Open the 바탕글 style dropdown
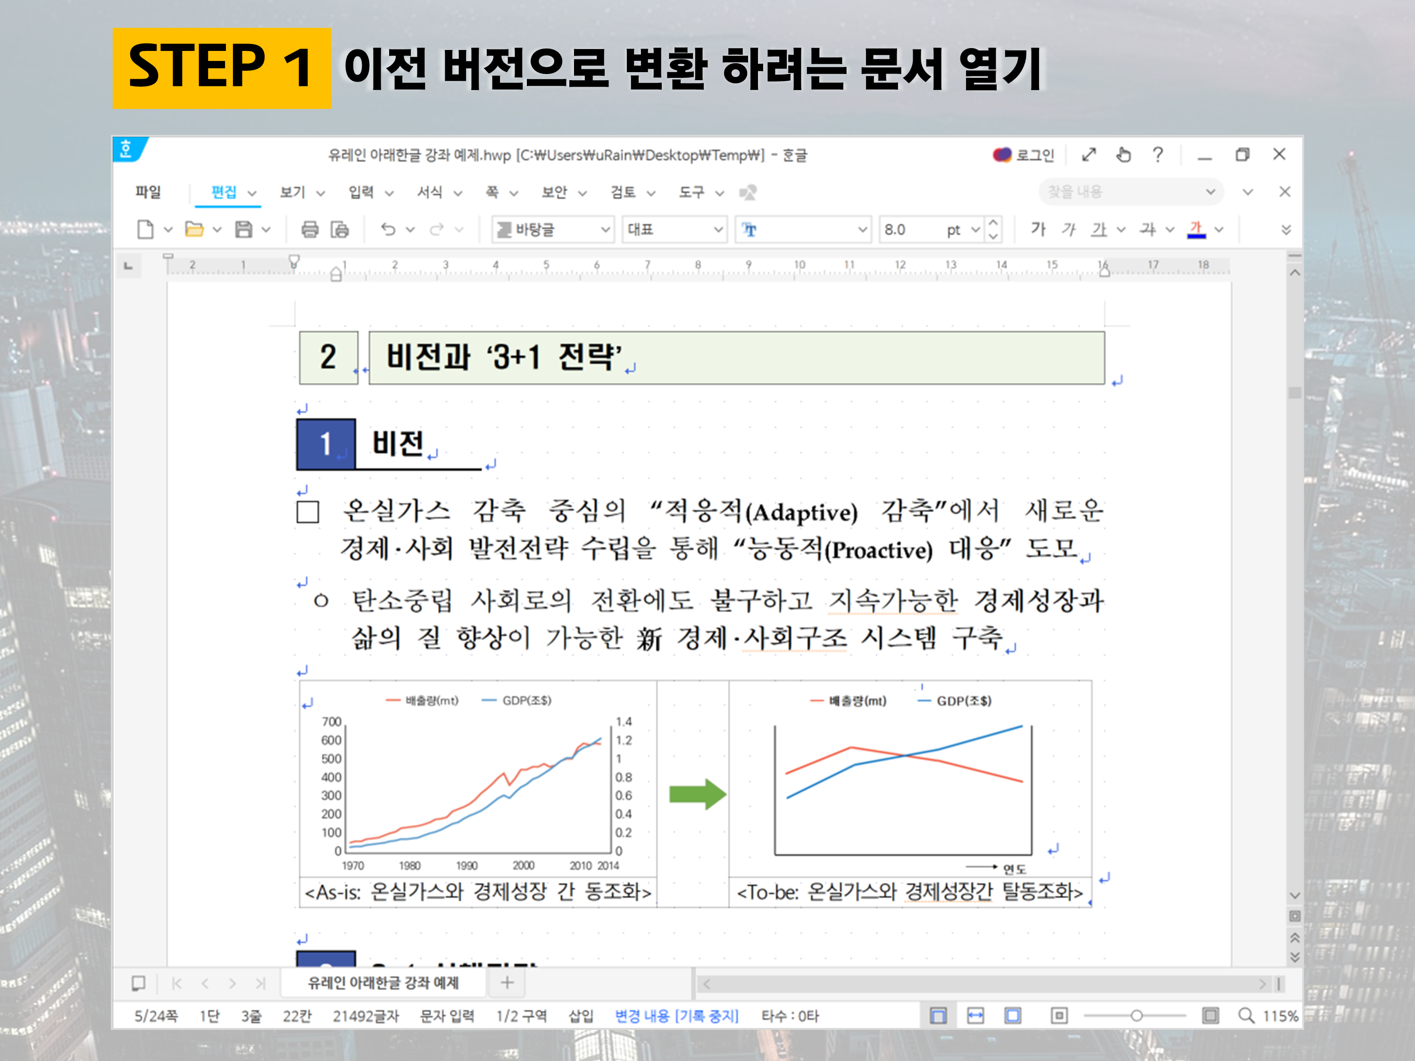 pos(605,229)
